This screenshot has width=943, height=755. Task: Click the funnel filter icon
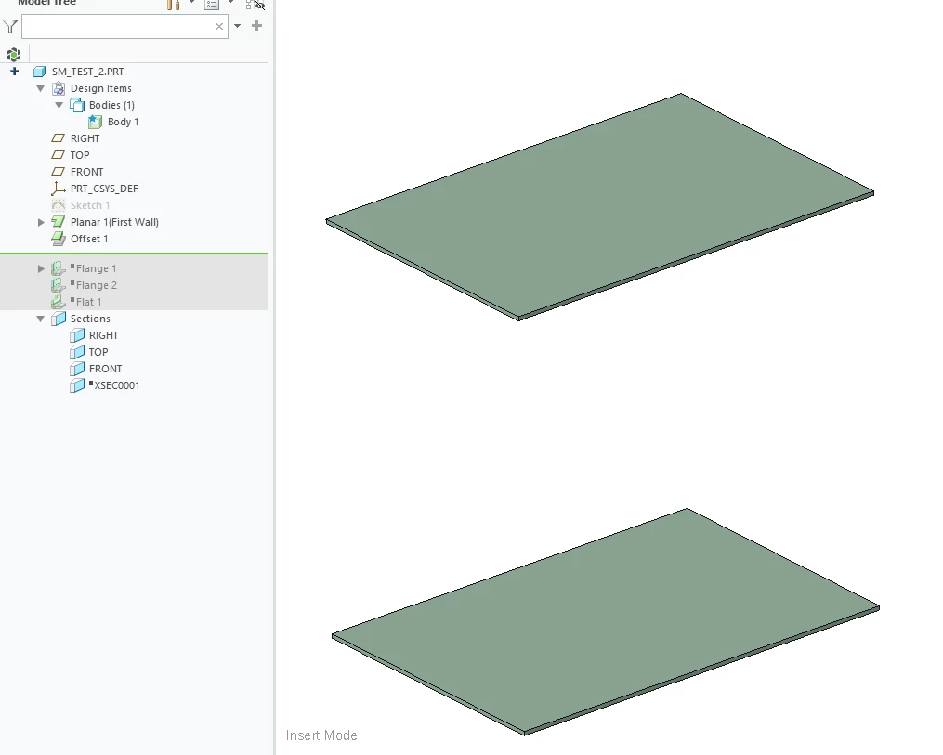(x=10, y=26)
